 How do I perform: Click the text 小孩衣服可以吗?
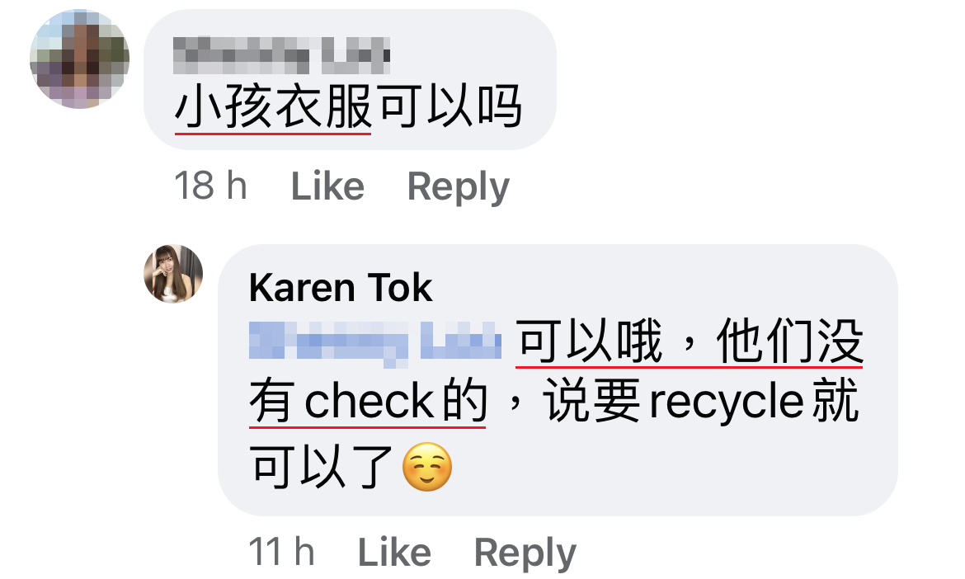pyautogui.click(x=349, y=107)
